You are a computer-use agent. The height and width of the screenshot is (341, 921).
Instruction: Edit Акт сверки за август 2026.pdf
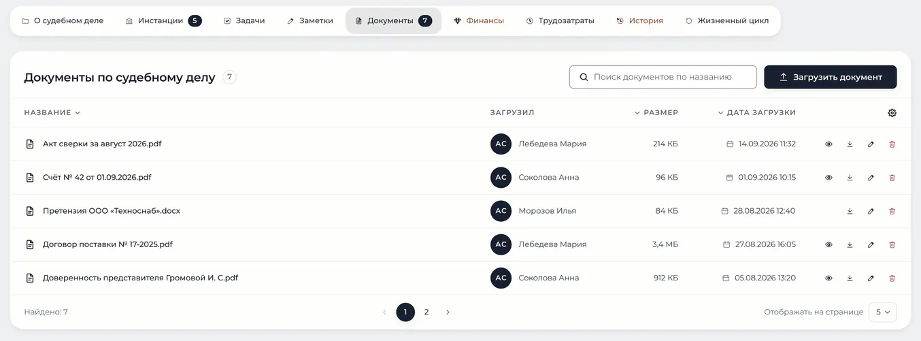point(871,144)
